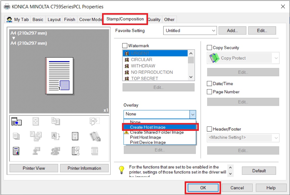
Task: Click the overlay letter A icon
Action: tap(55, 136)
